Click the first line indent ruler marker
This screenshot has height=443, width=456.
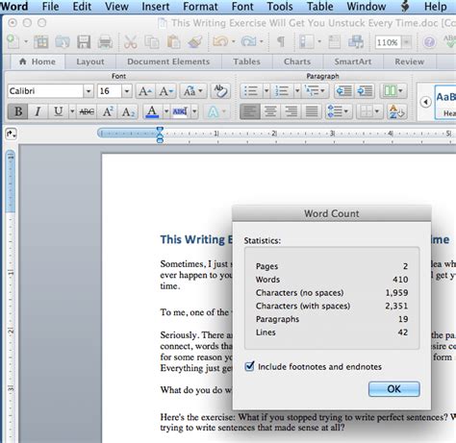(160, 130)
